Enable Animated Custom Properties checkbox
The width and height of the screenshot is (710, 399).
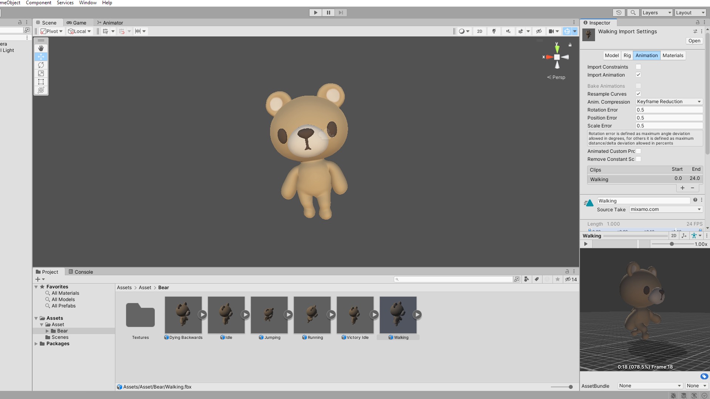click(638, 151)
